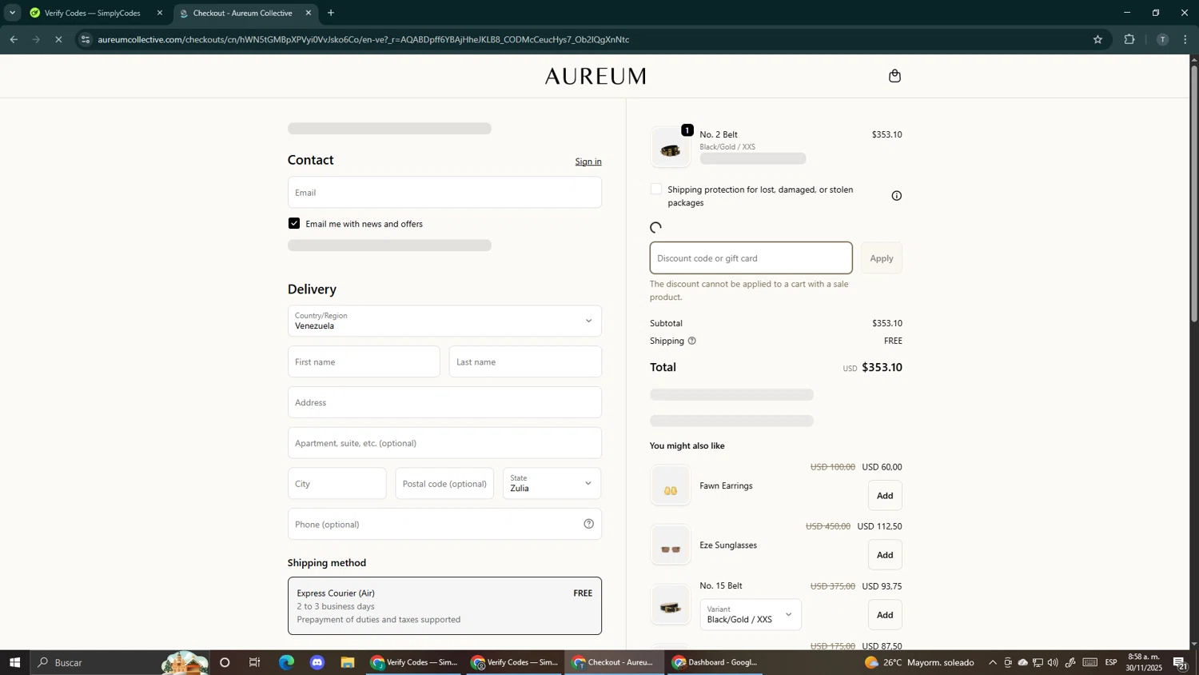Click the Fawn Earrings thumbnail
Screen dimensions: 1199x675
[x=671, y=485]
